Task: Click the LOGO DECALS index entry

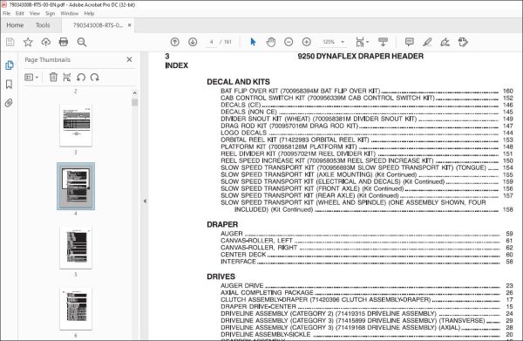Action: pos(243,133)
